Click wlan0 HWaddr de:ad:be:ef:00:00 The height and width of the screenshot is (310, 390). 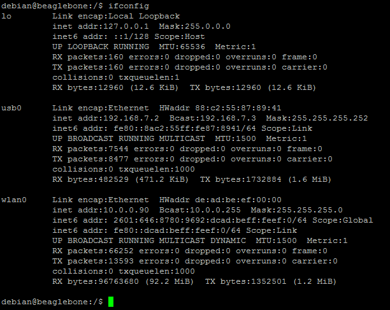point(238,200)
